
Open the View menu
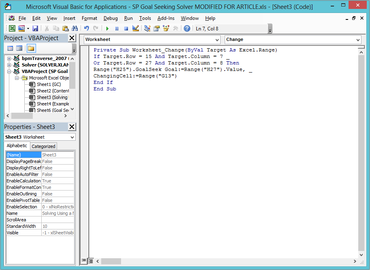coord(52,18)
